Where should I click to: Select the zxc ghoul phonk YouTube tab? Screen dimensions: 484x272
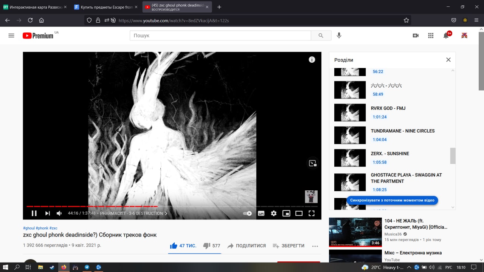[x=177, y=7]
